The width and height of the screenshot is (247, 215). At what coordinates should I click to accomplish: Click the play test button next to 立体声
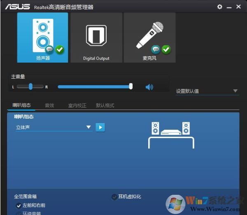click(x=100, y=127)
